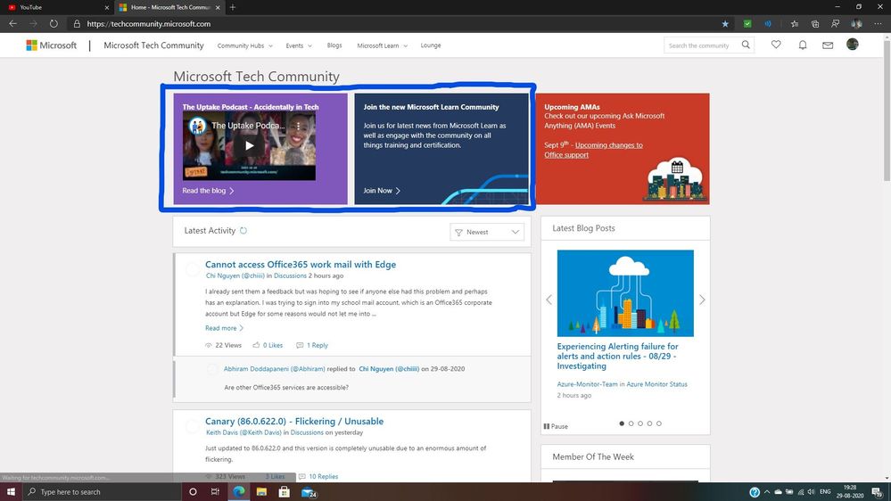Open Experiencing Alerting failure blog post
The image size is (891, 501).
pos(618,357)
